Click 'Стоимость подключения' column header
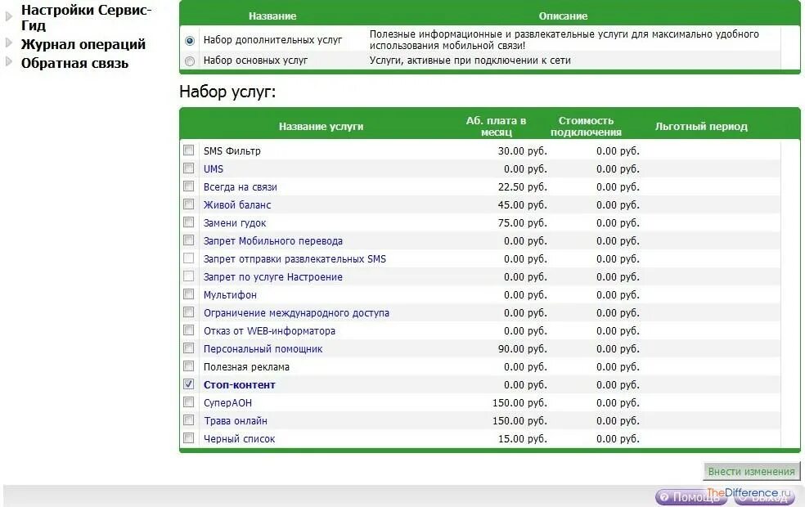The height and width of the screenshot is (507, 805). coord(586,126)
